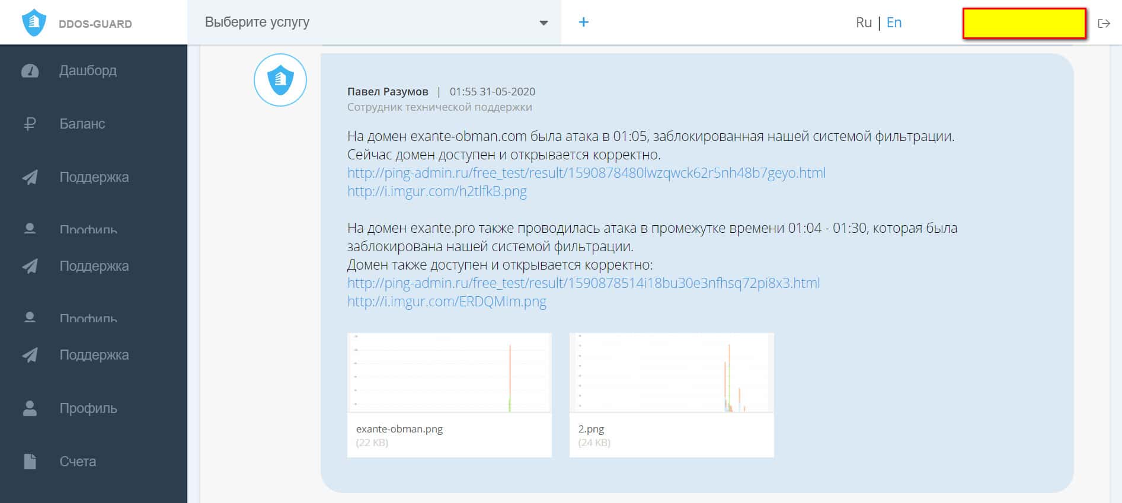
Task: Open the imgur link ERDQMIm.png
Action: pos(447,302)
